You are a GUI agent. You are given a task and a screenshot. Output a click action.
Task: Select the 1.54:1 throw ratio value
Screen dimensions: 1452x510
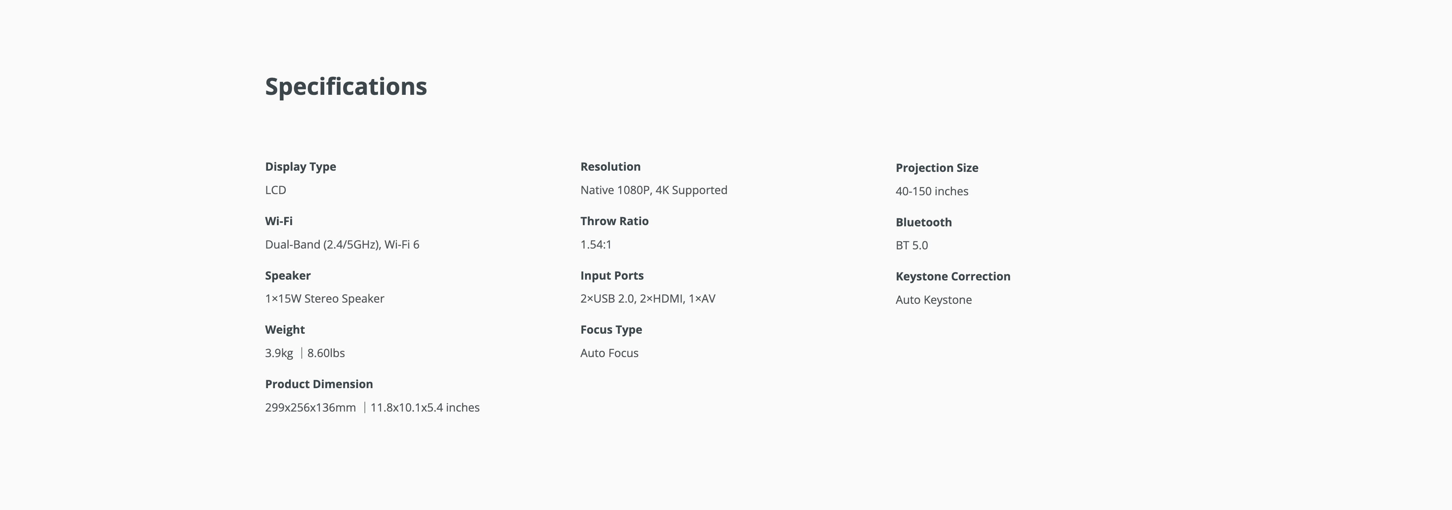coord(596,245)
